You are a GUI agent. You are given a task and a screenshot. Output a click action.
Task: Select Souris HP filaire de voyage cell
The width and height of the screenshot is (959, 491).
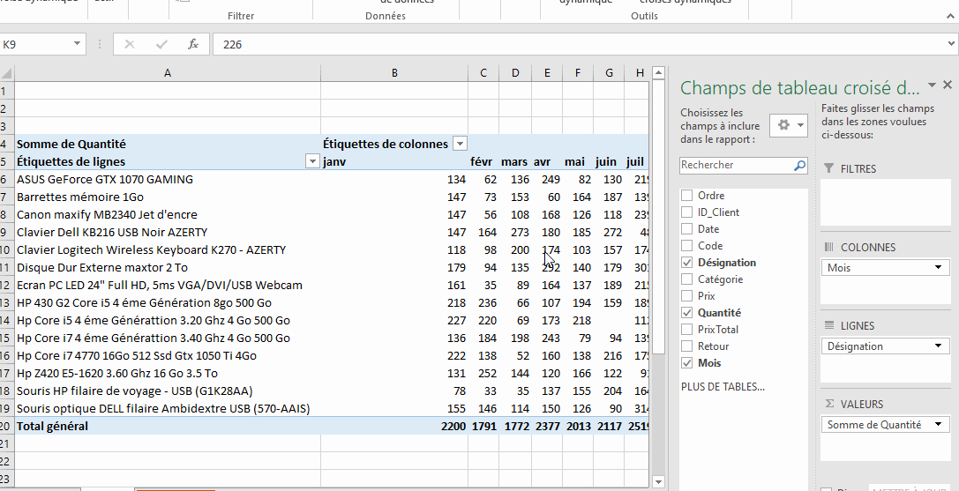(168, 391)
